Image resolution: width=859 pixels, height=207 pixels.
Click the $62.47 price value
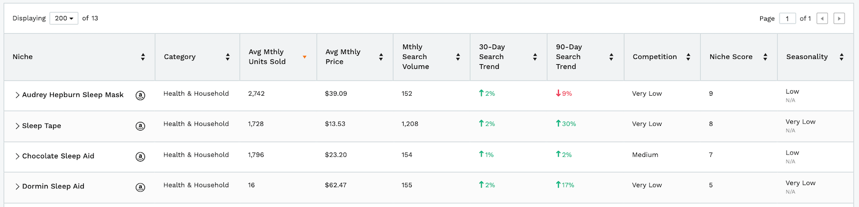click(336, 185)
